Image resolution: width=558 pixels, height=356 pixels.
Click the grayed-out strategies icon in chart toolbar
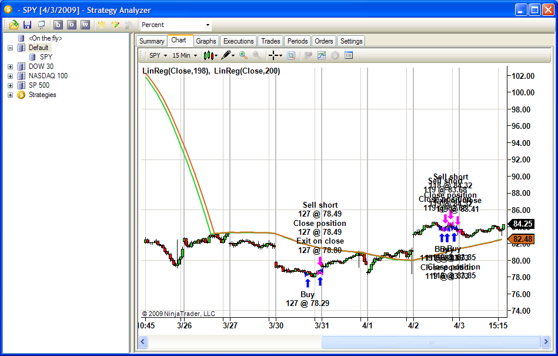click(x=308, y=55)
